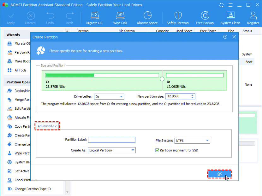262x196 pixels.
Task: Click the refresh icon in the title bar
Action: (221, 5)
